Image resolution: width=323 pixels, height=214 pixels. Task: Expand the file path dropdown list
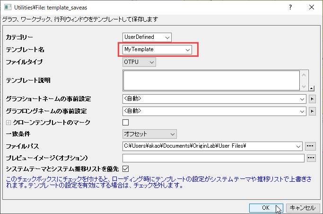(298, 146)
